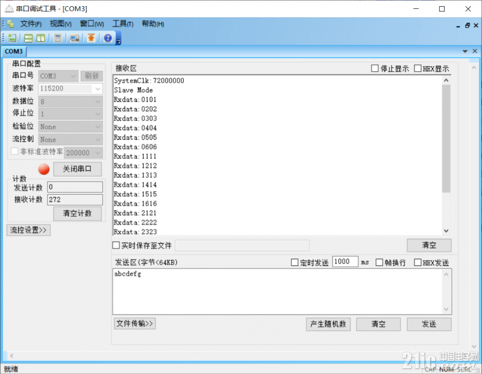Clear the send area with 清空
This screenshot has height=374, width=482.
pyautogui.click(x=379, y=324)
